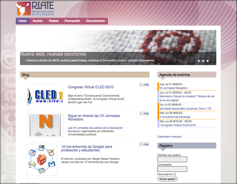Open the 'Calendario mensual' link
This screenshot has height=184, width=237.
(x=169, y=136)
